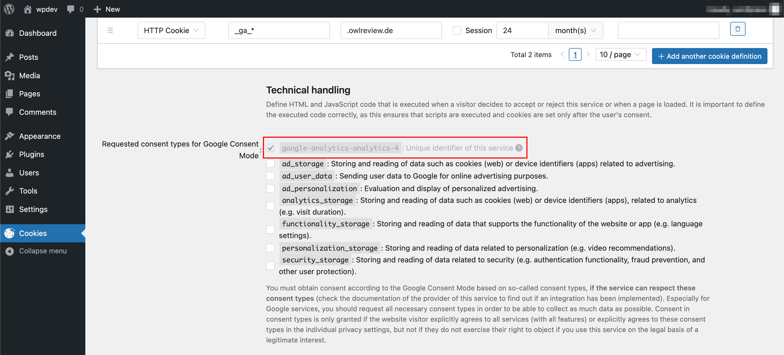Open the Settings sidebar menu item

[x=33, y=209]
